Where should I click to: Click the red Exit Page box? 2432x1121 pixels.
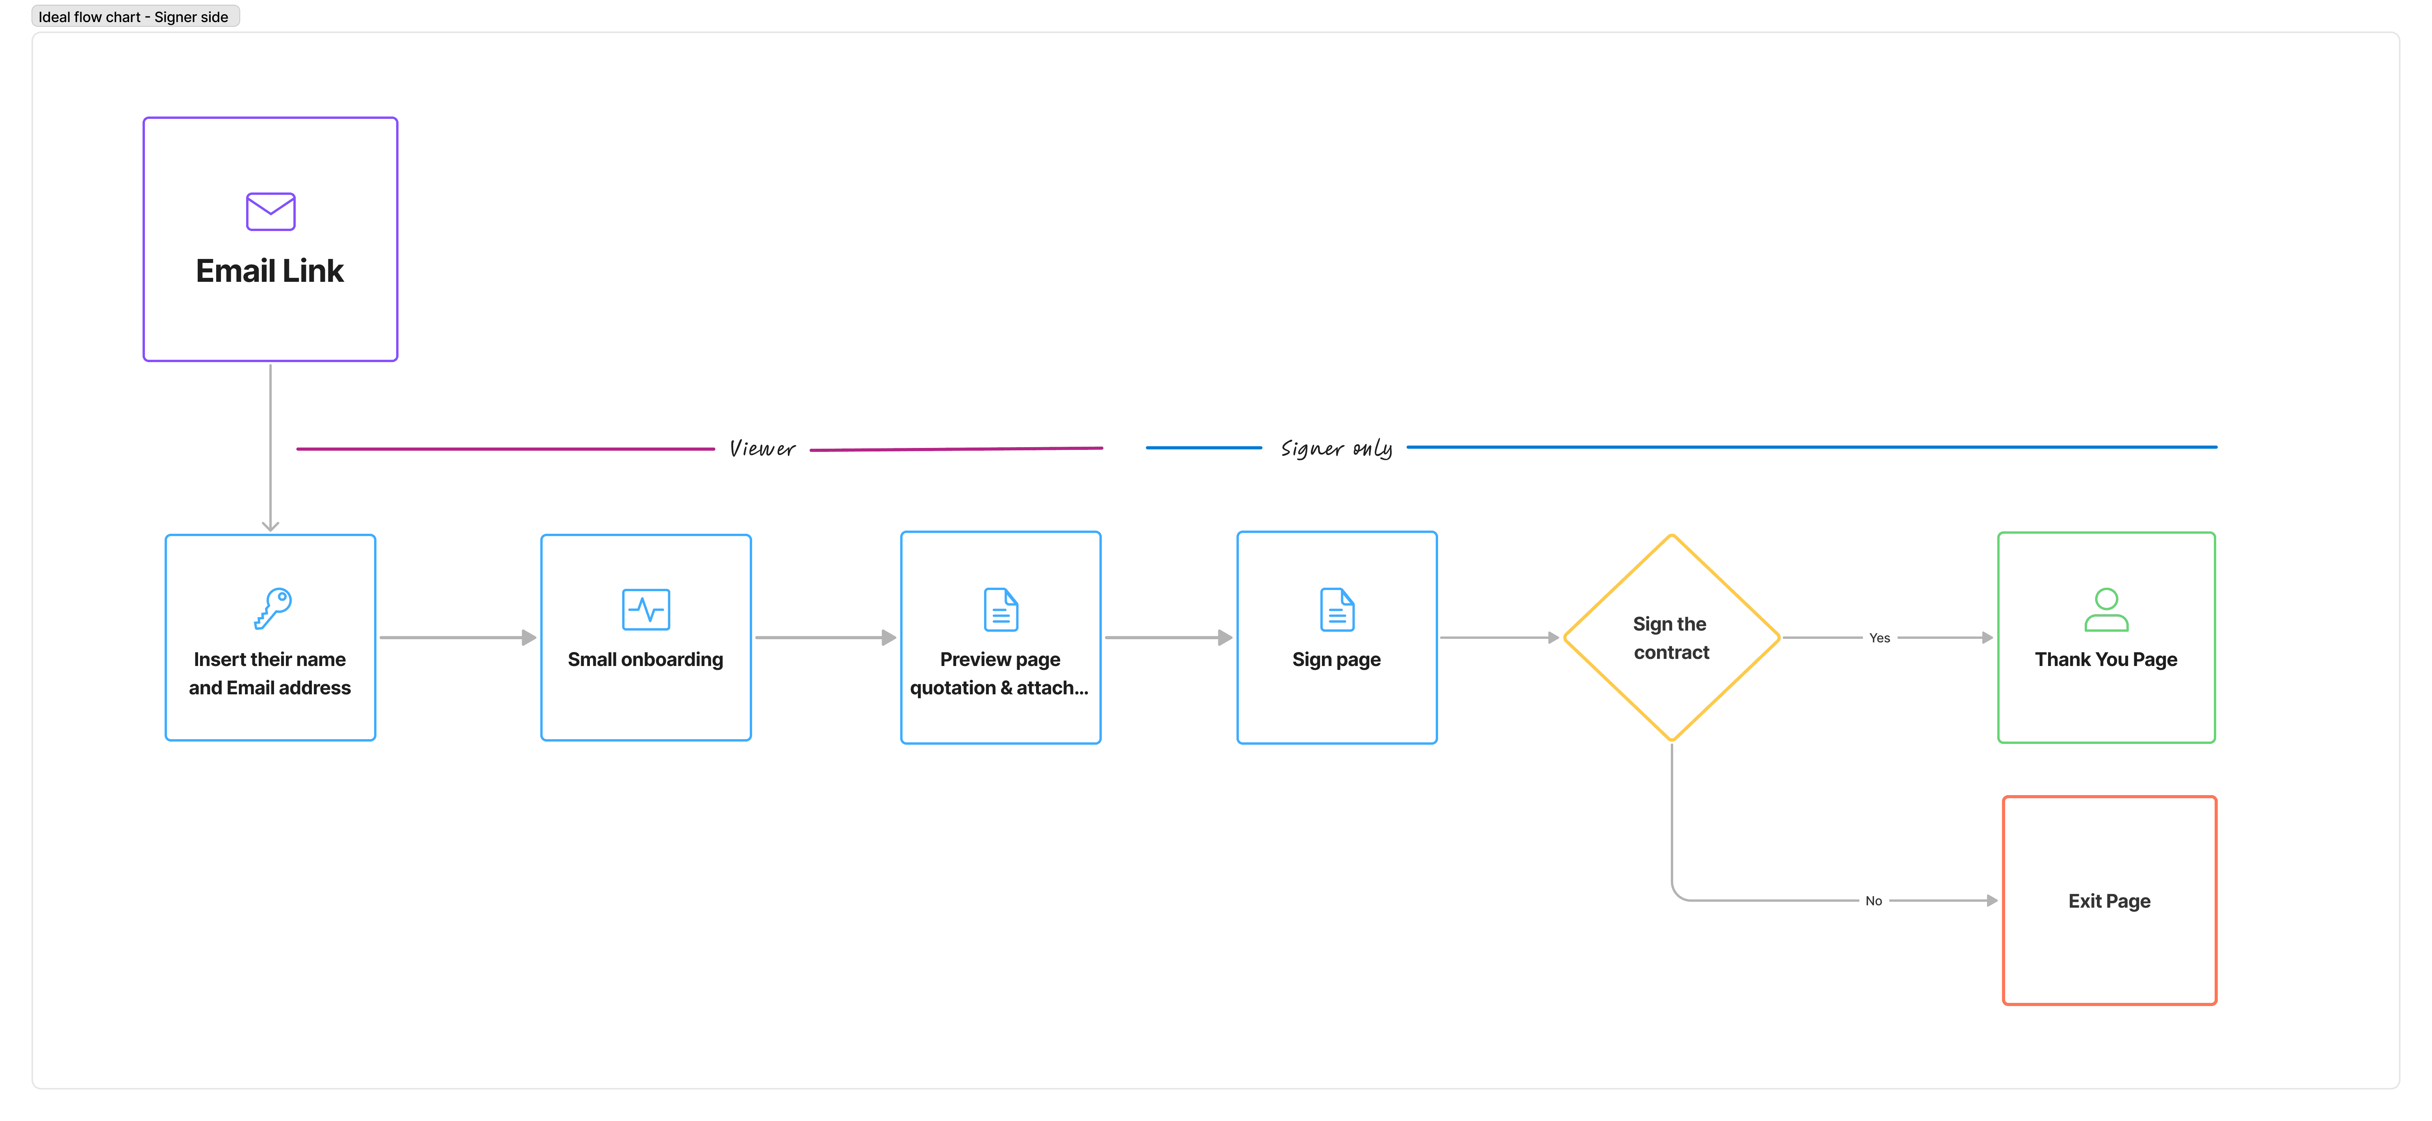2109,901
